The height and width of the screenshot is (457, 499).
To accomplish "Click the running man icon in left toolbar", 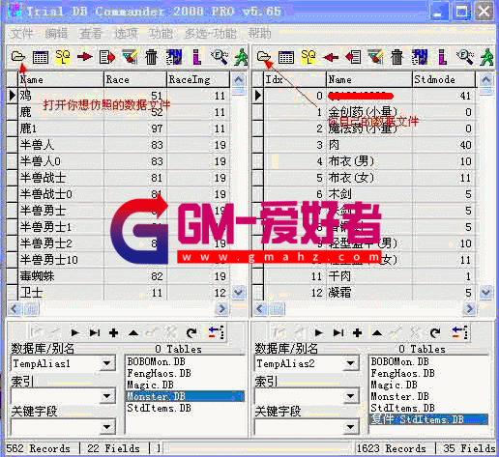I will tap(241, 57).
